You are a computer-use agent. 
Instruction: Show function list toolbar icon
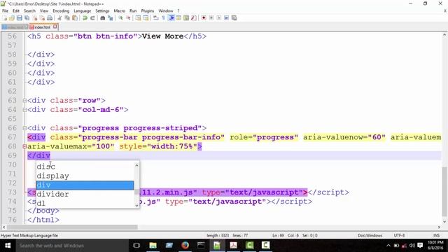point(194,18)
